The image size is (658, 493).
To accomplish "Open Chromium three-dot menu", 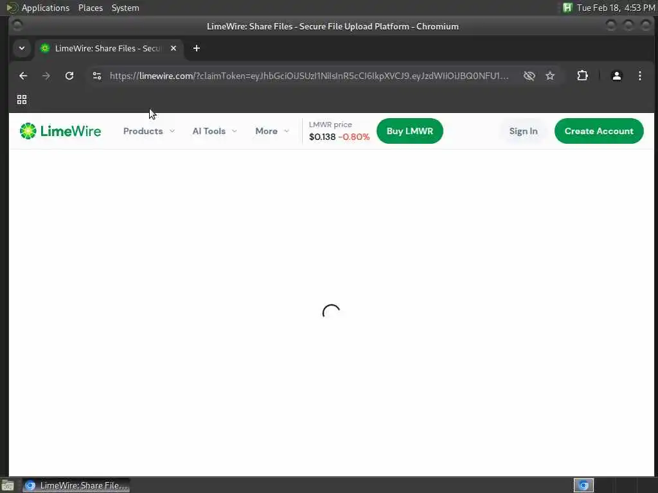I will tap(639, 76).
